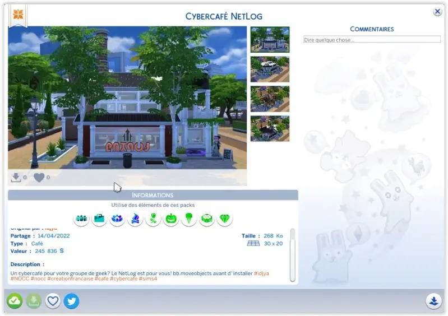Select the first front view thumbnail

tap(270, 39)
